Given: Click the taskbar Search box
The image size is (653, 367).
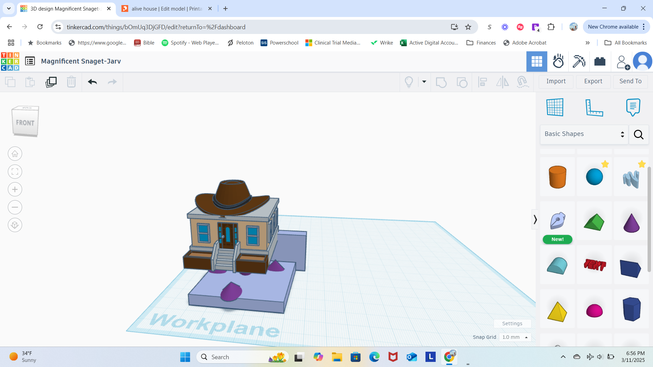Looking at the screenshot, I should pos(242,357).
